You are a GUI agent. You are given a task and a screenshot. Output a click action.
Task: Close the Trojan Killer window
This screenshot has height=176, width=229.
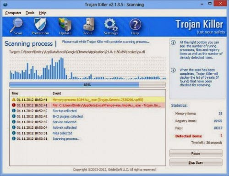click(220, 3)
